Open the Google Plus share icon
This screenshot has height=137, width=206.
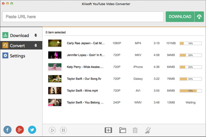click(x=20, y=129)
